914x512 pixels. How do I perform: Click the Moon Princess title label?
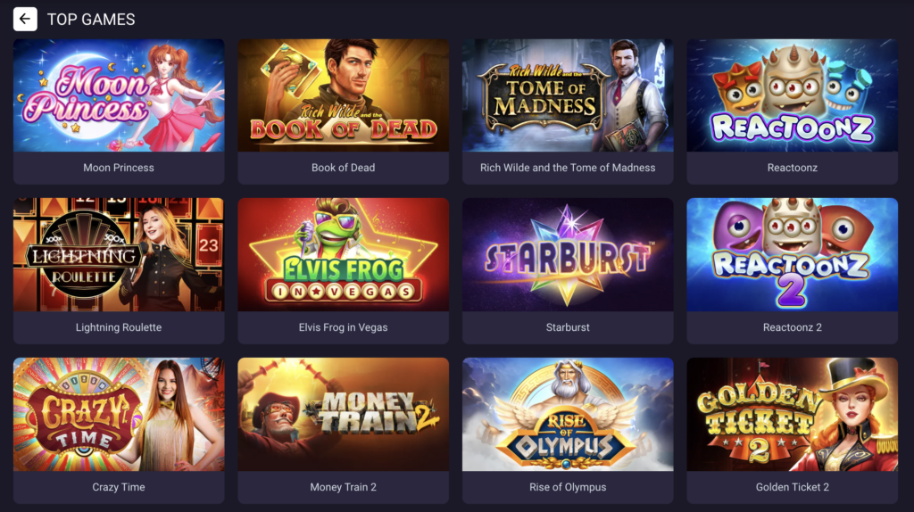coord(119,168)
